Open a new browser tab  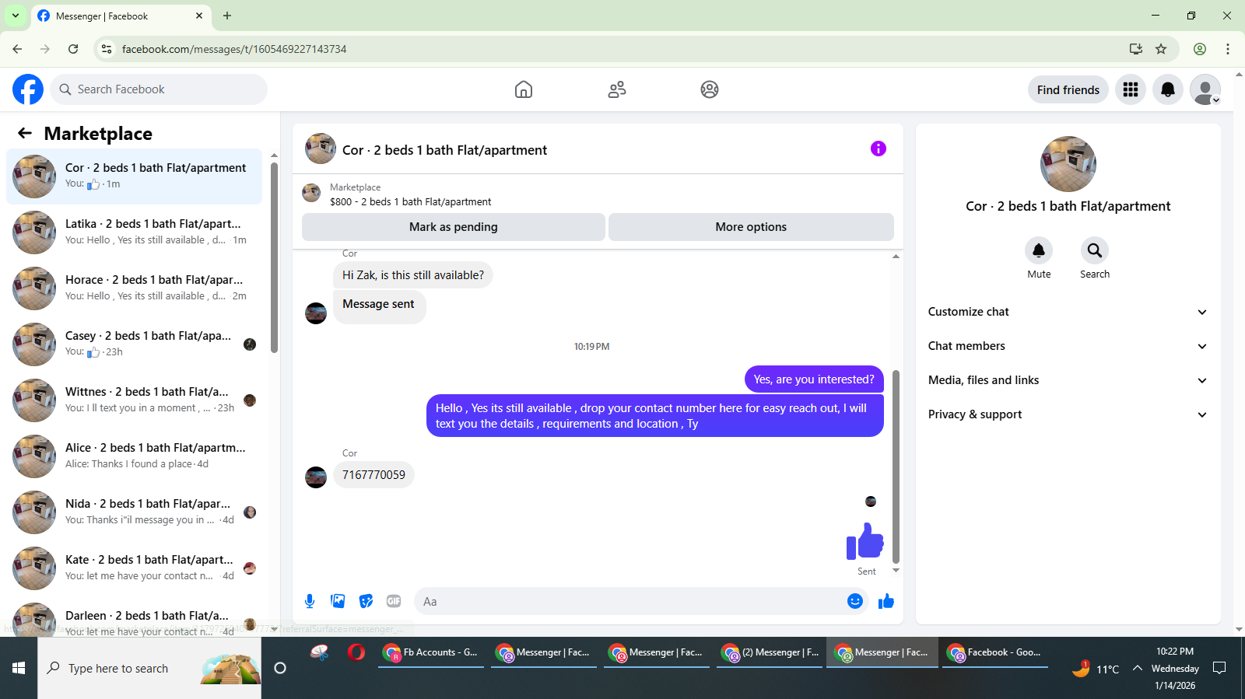tap(227, 16)
